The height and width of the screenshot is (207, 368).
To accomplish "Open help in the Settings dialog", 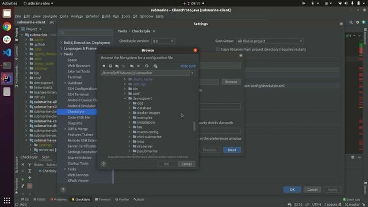I will click(x=63, y=189).
